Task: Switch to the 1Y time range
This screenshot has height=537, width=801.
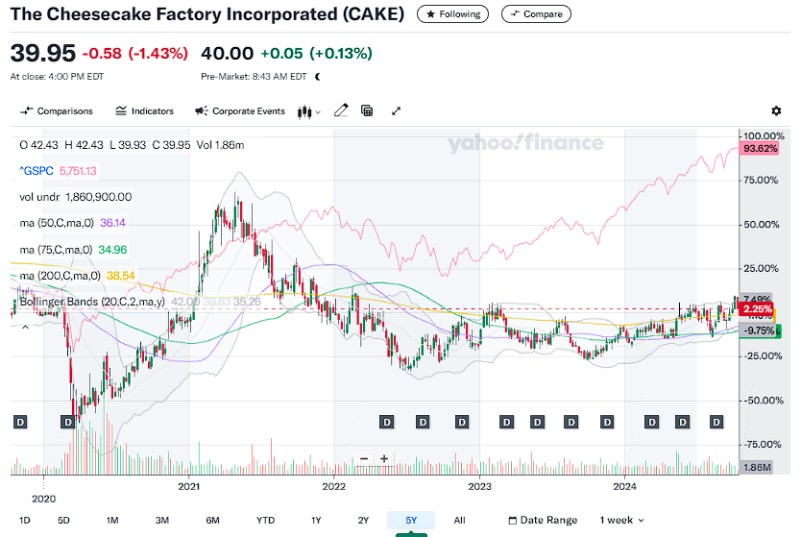Action: [316, 520]
